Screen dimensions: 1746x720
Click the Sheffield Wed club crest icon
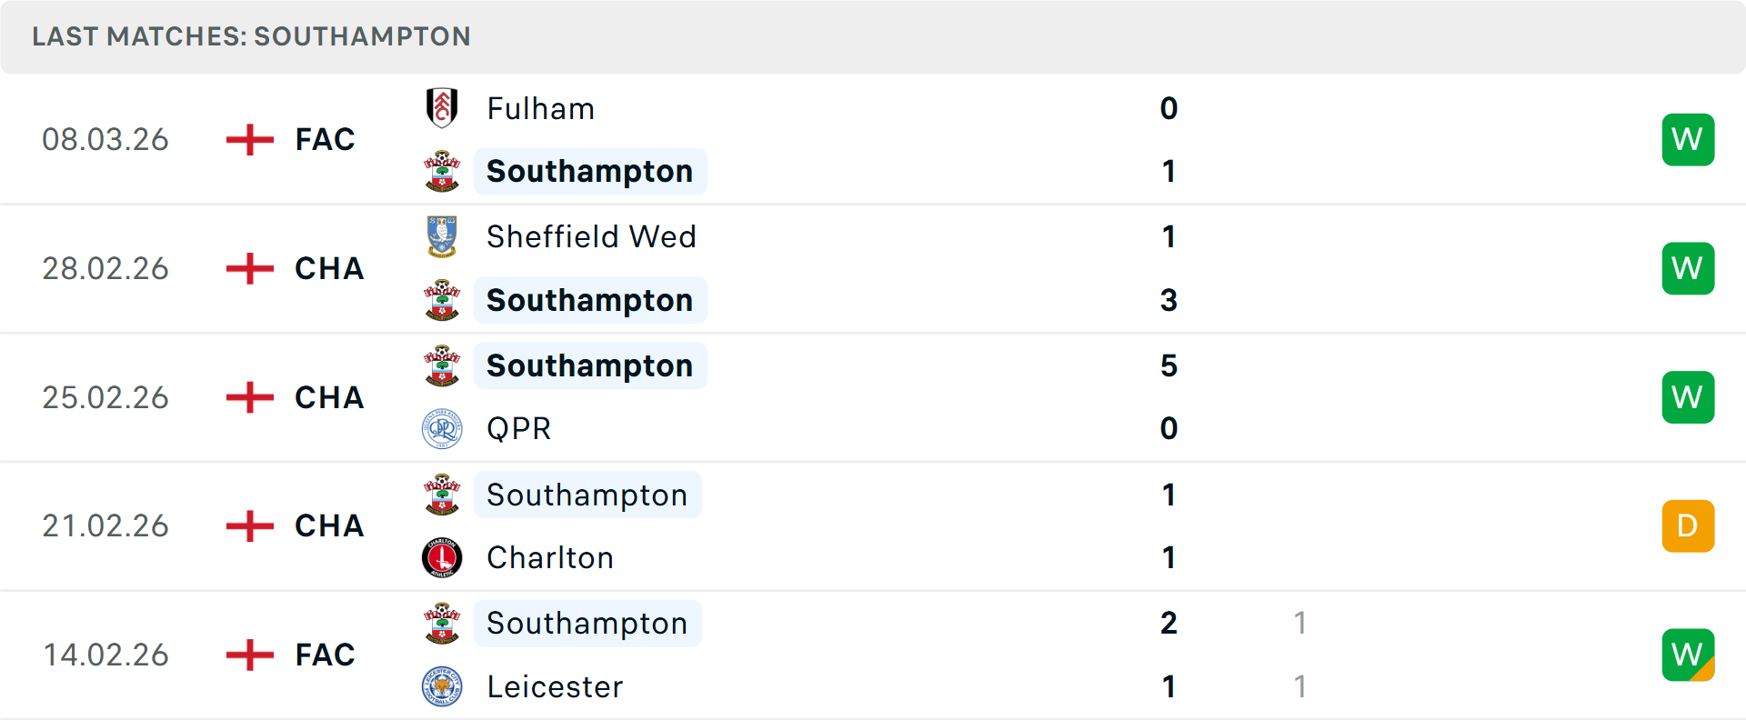(442, 236)
